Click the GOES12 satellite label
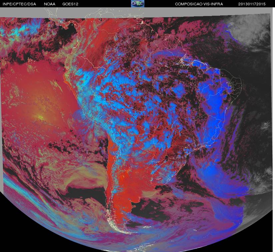The height and width of the screenshot is (252, 275). [70, 4]
